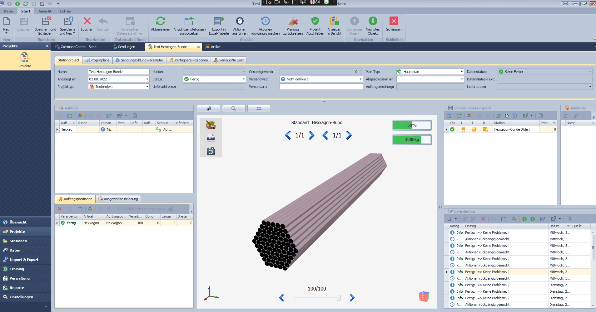Click the camera snapshot icon in 3D view
596x312 pixels.
[x=211, y=151]
